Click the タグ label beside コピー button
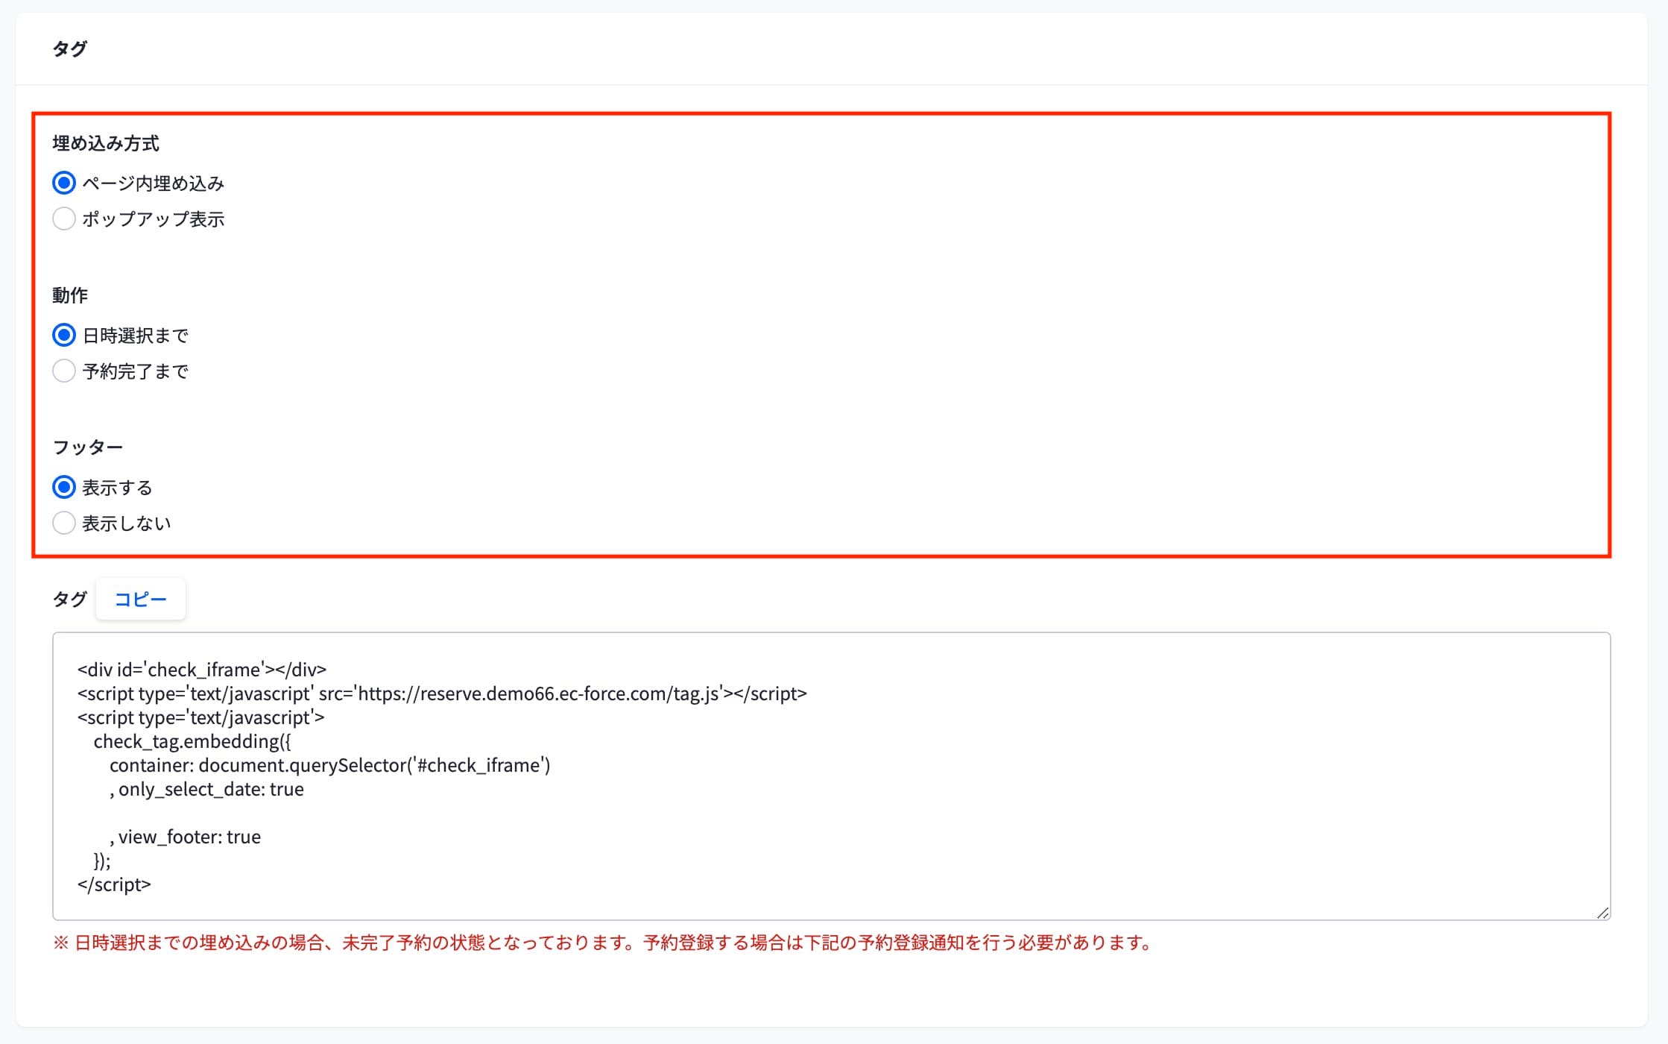This screenshot has height=1044, width=1668. click(x=70, y=599)
